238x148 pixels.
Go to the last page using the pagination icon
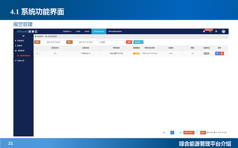[x=180, y=132]
